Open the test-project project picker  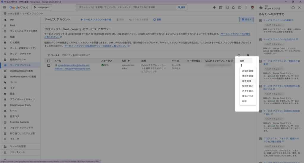42,7
